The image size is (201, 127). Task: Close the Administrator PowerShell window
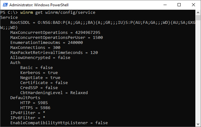coord(193,5)
